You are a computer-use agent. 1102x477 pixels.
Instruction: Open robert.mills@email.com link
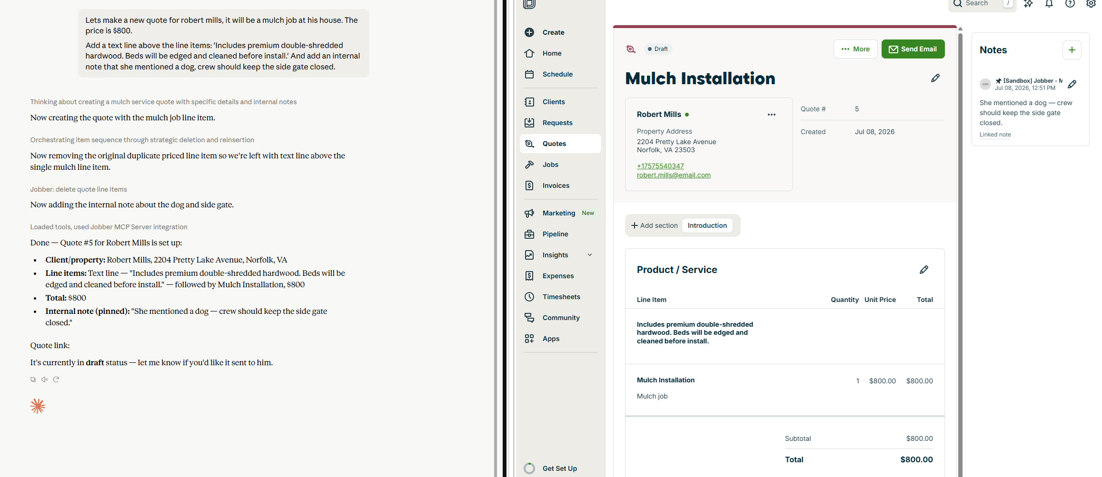674,175
